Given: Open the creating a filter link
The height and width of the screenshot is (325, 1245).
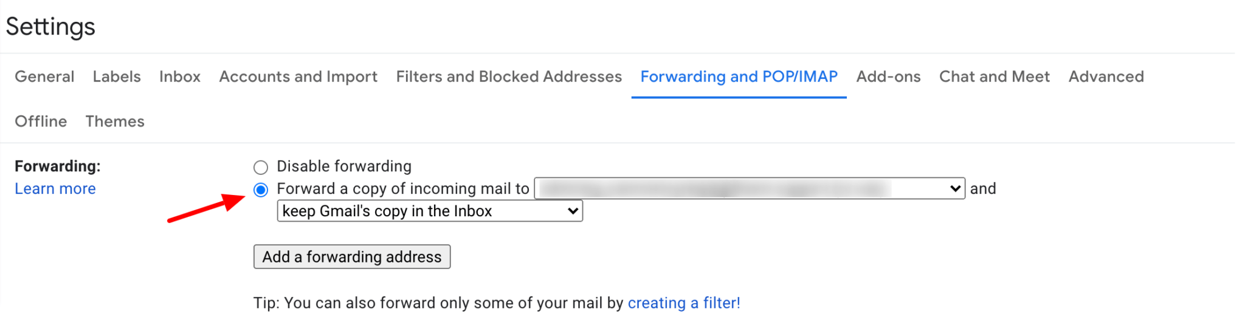Looking at the screenshot, I should [x=684, y=303].
